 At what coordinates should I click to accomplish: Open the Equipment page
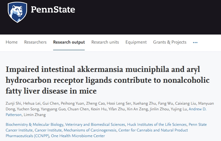[x=136, y=42]
